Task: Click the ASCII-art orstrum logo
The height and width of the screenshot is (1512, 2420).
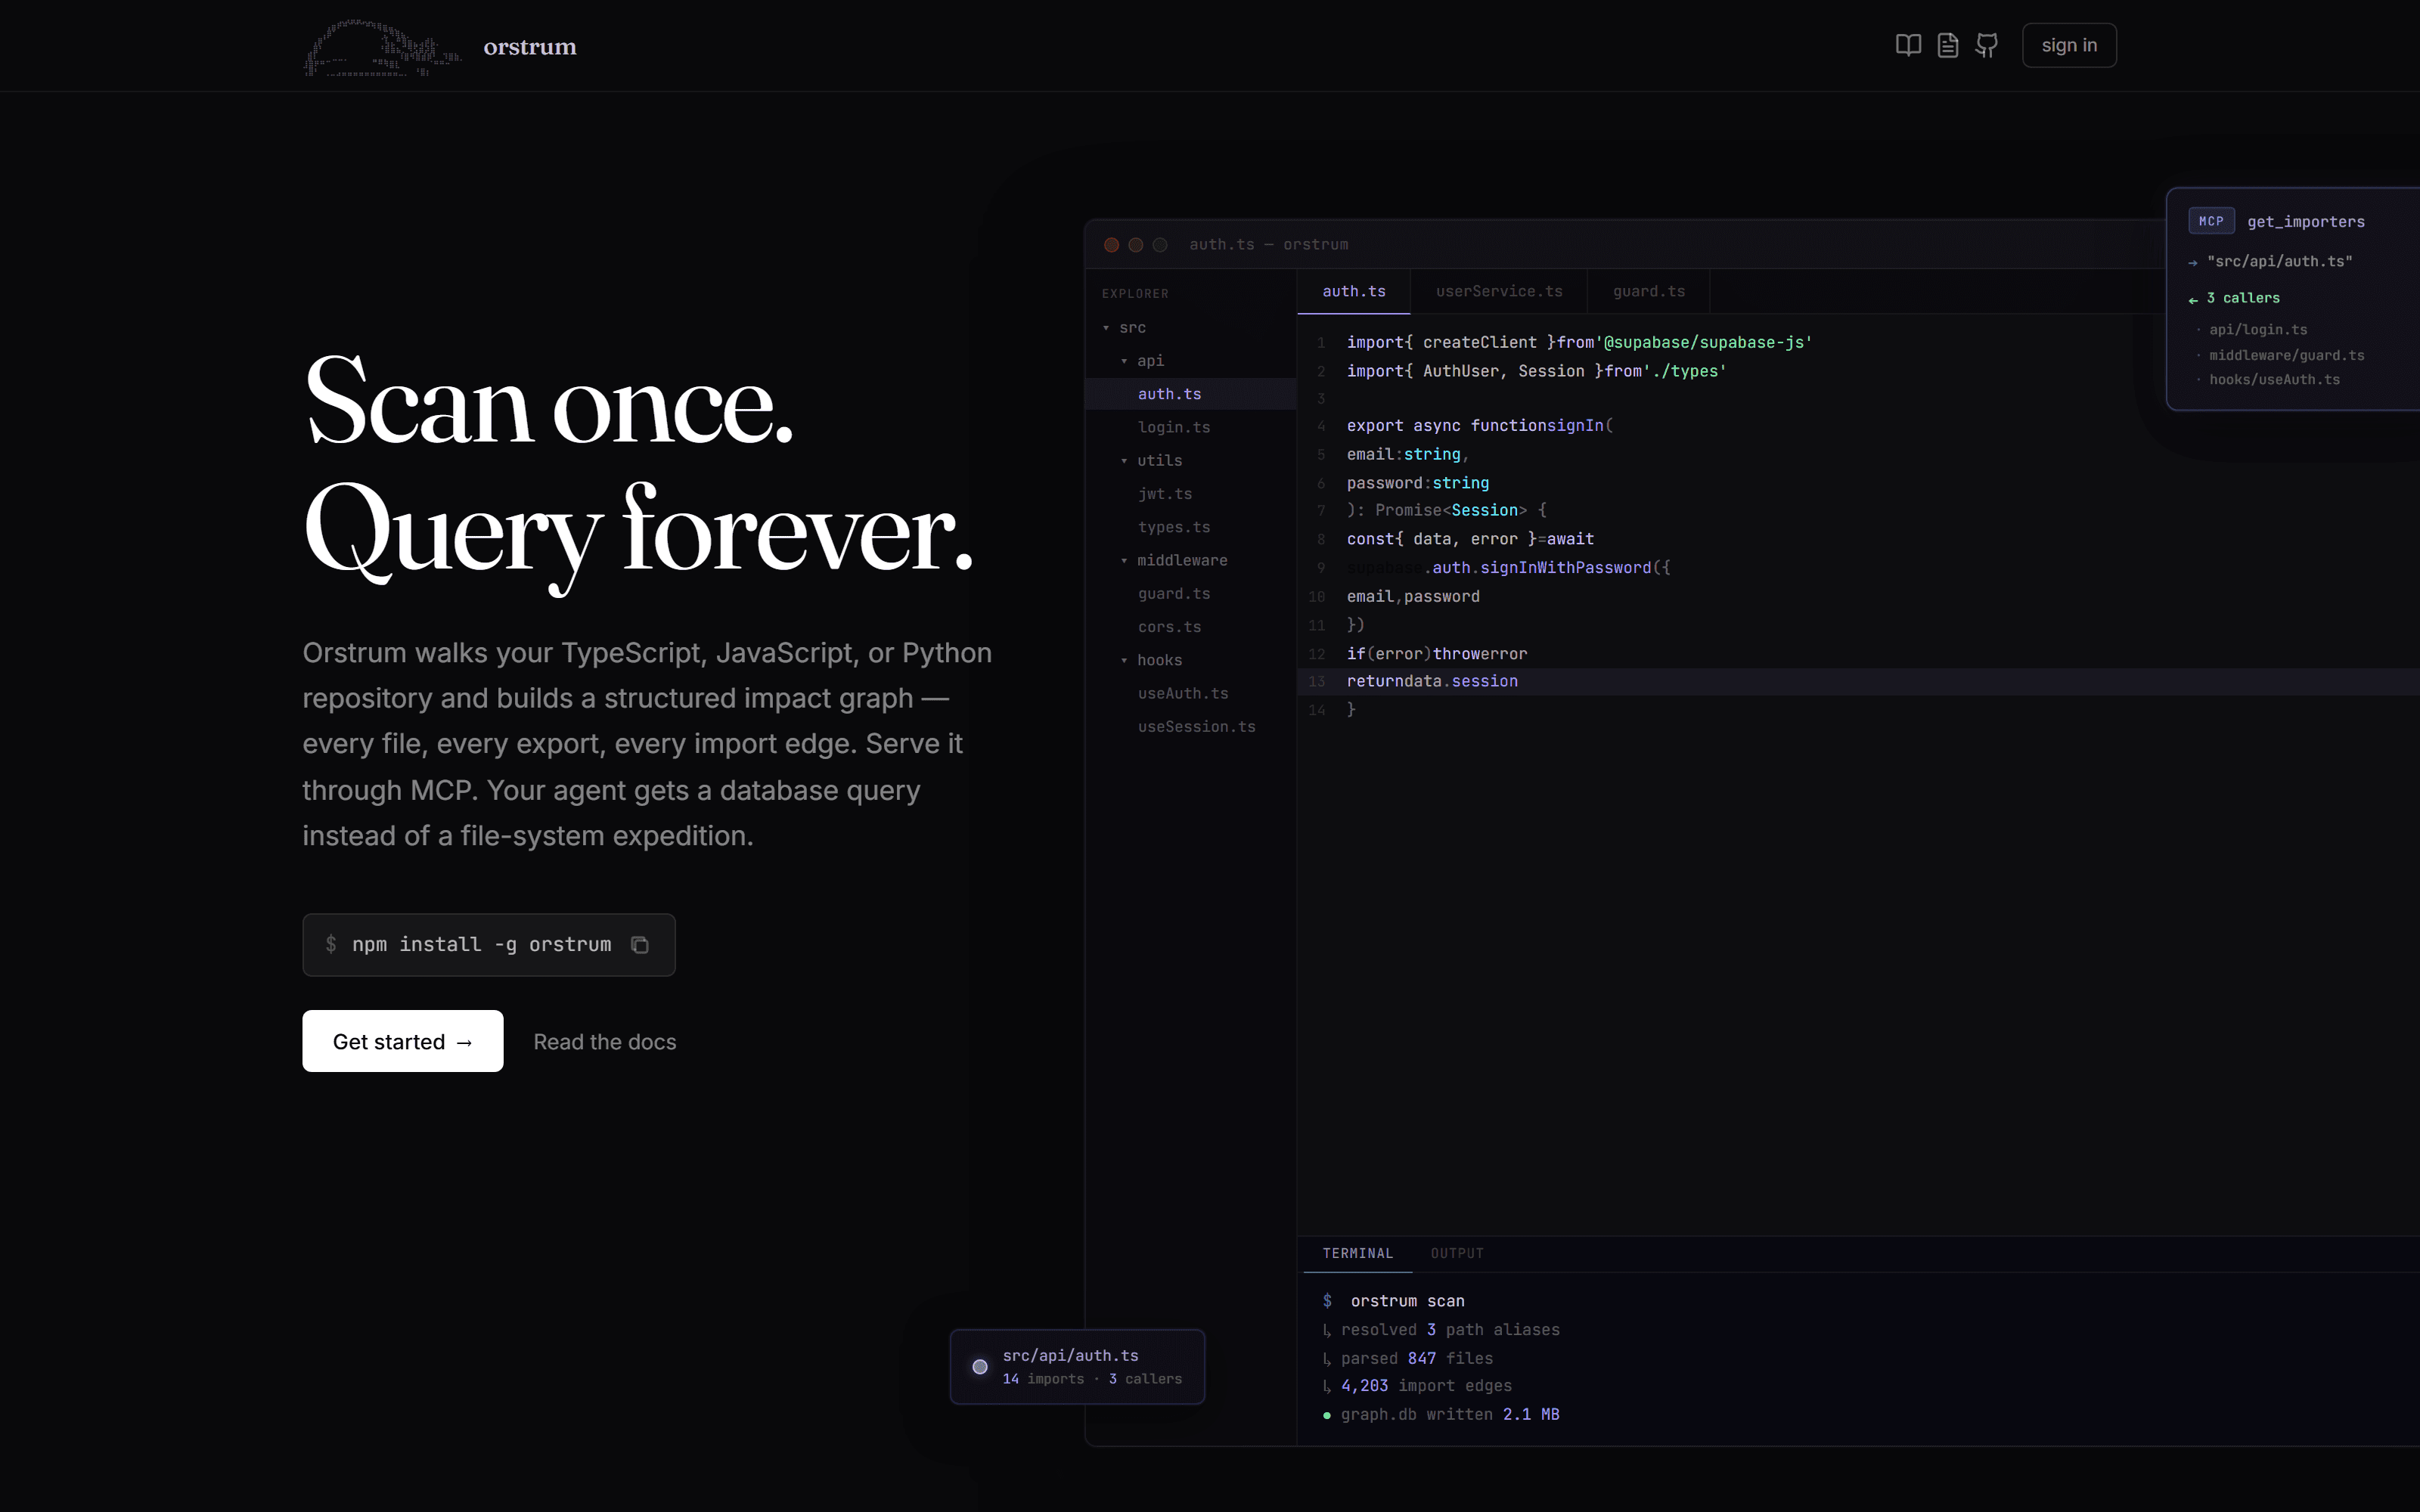Action: pos(382,47)
